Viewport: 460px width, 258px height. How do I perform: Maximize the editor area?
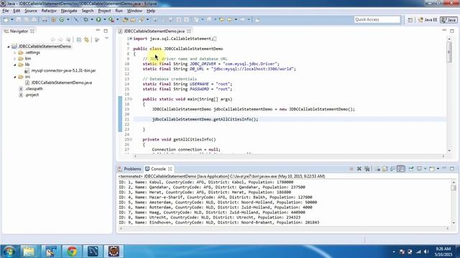(x=452, y=31)
